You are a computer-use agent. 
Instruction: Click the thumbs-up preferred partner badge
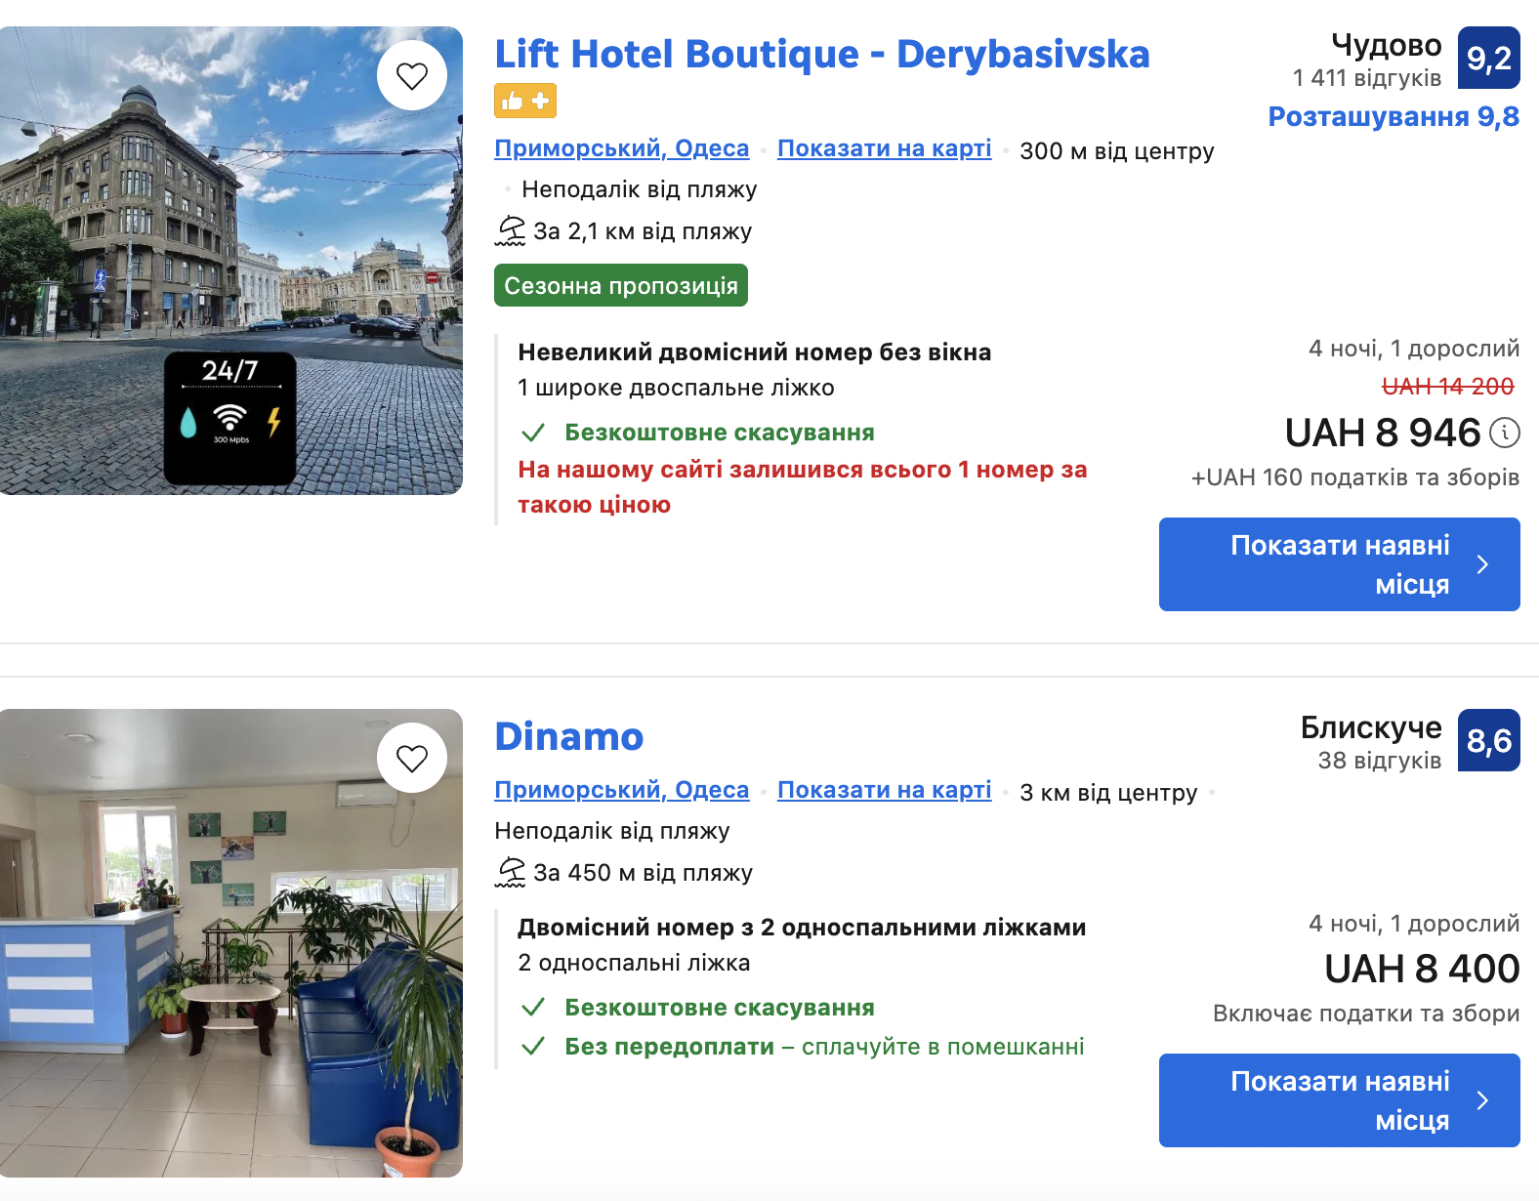click(x=525, y=101)
